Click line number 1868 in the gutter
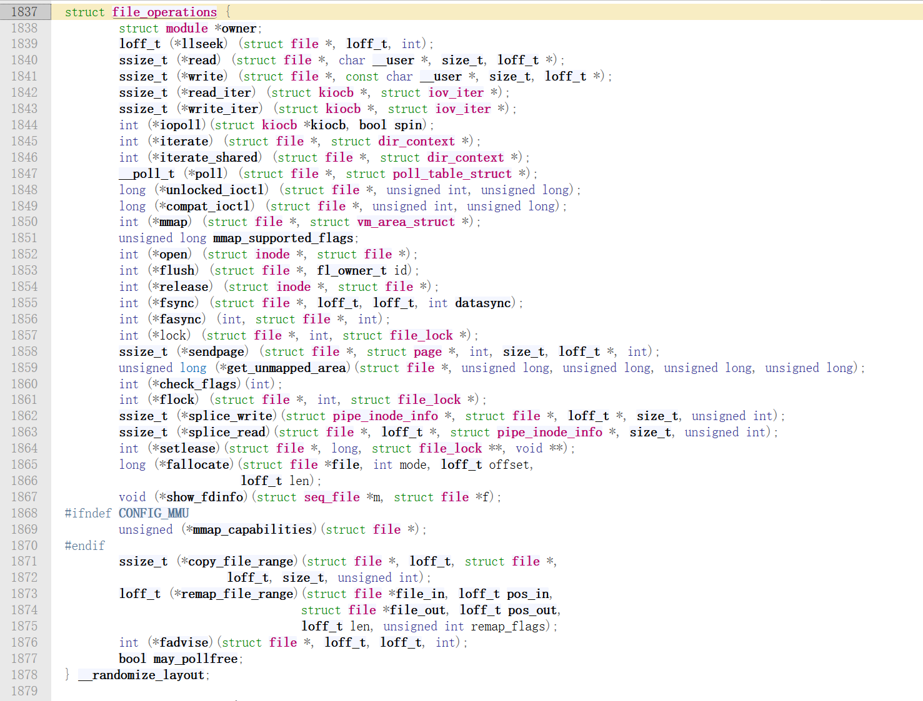 [24, 513]
